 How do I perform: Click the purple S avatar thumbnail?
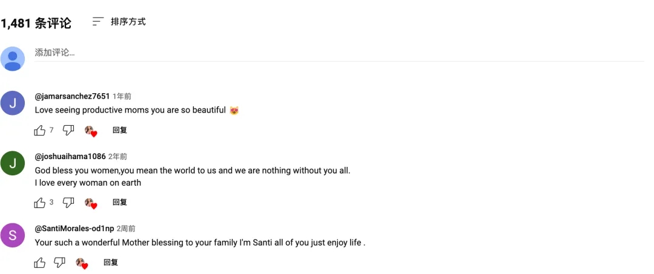point(13,235)
